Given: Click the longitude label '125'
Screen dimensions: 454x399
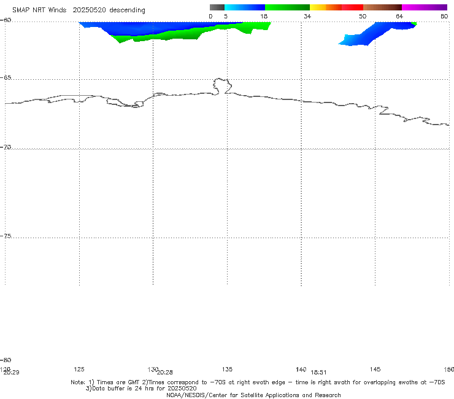Looking at the screenshot, I should coord(79,369).
